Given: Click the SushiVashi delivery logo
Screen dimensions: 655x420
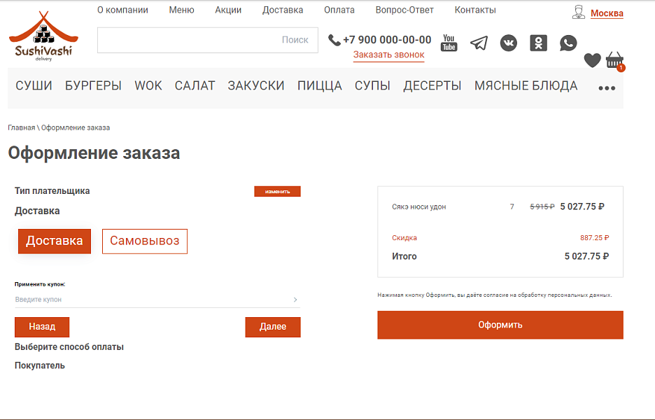Looking at the screenshot, I should coord(43,35).
